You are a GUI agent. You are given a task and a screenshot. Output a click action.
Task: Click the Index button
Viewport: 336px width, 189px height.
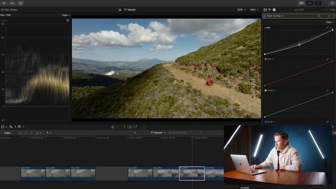tap(7, 133)
